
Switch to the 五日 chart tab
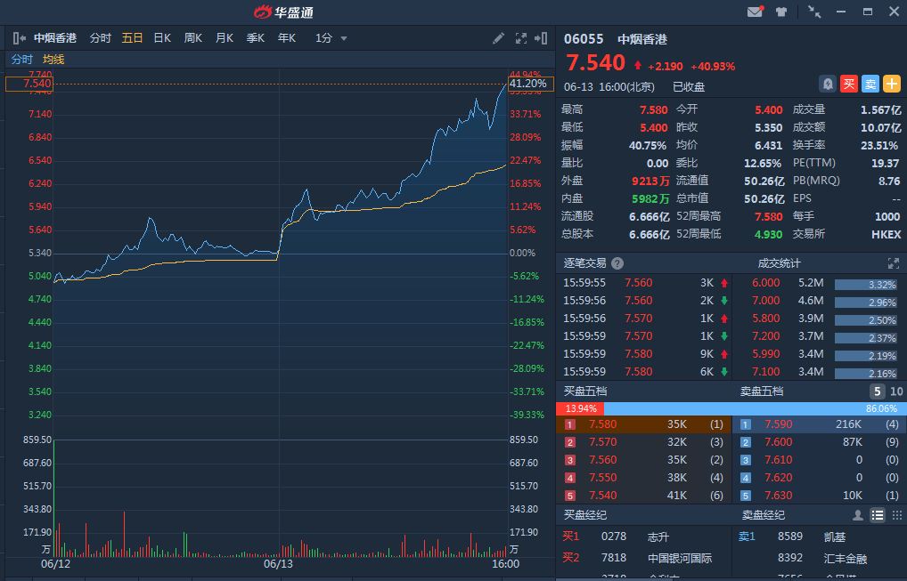(x=132, y=38)
